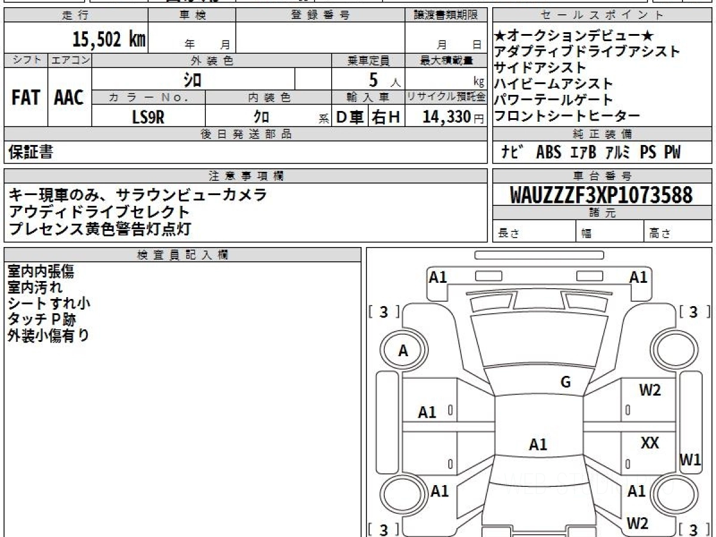Image resolution: width=716 pixels, height=537 pixels.
Task: Click the フロントシートヒーター sales point
Action: point(567,116)
